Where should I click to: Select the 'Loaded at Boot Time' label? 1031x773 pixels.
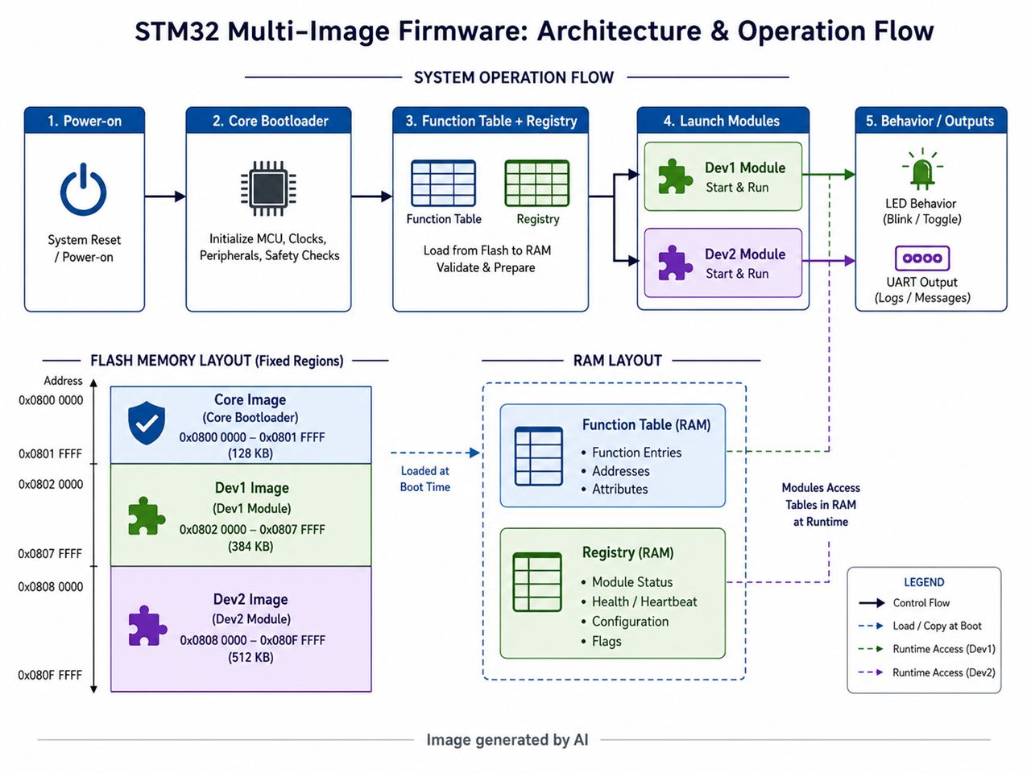click(425, 479)
